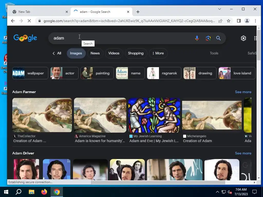
Task: Switch to the New Tab browser tab
Action: 39,12
